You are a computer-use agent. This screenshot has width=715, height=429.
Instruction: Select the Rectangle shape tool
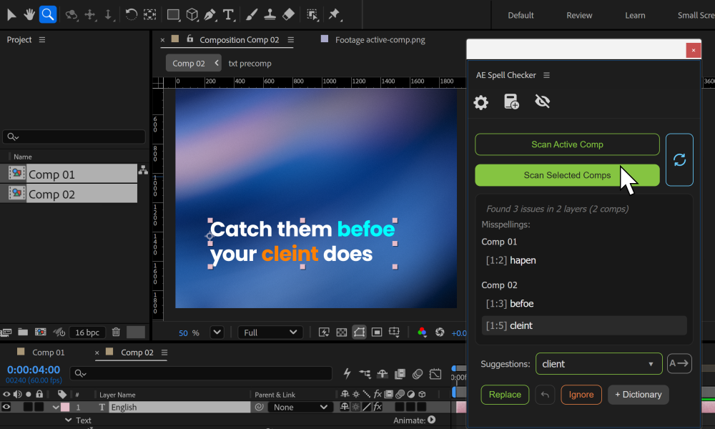[x=173, y=14]
